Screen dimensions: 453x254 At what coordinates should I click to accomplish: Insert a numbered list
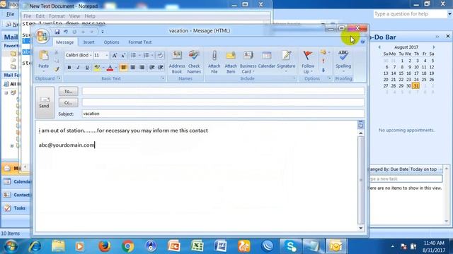(x=147, y=55)
